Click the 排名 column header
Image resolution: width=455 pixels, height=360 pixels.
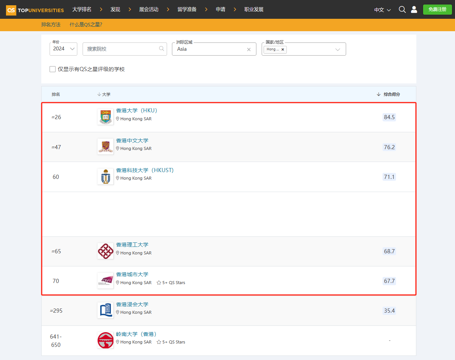tap(56, 94)
